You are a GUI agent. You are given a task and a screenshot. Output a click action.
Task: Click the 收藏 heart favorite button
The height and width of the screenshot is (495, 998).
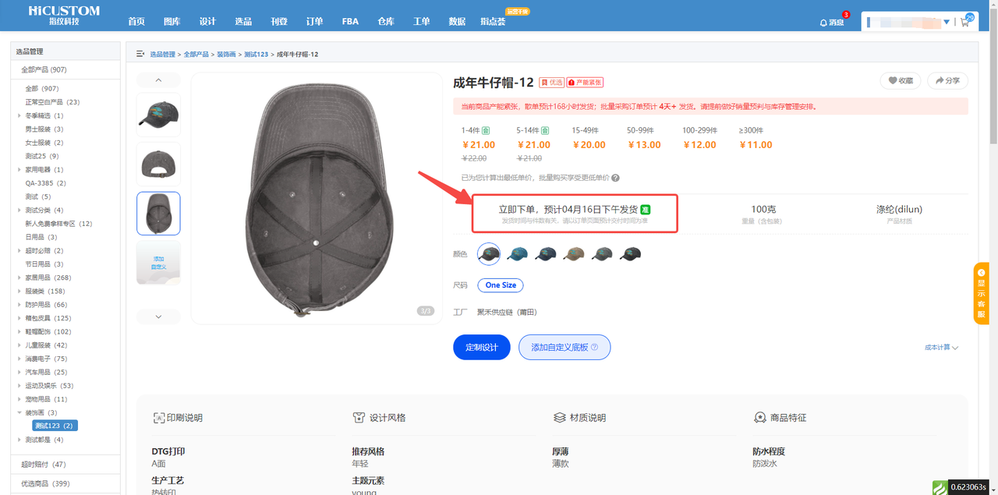901,80
